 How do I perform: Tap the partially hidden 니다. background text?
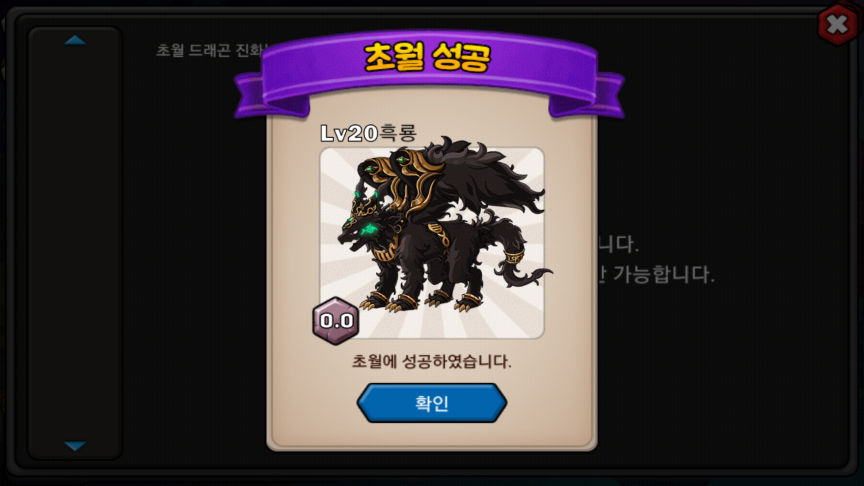coord(619,244)
